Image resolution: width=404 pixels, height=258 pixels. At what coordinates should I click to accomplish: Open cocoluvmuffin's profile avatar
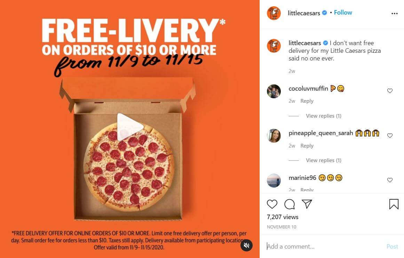tap(274, 91)
